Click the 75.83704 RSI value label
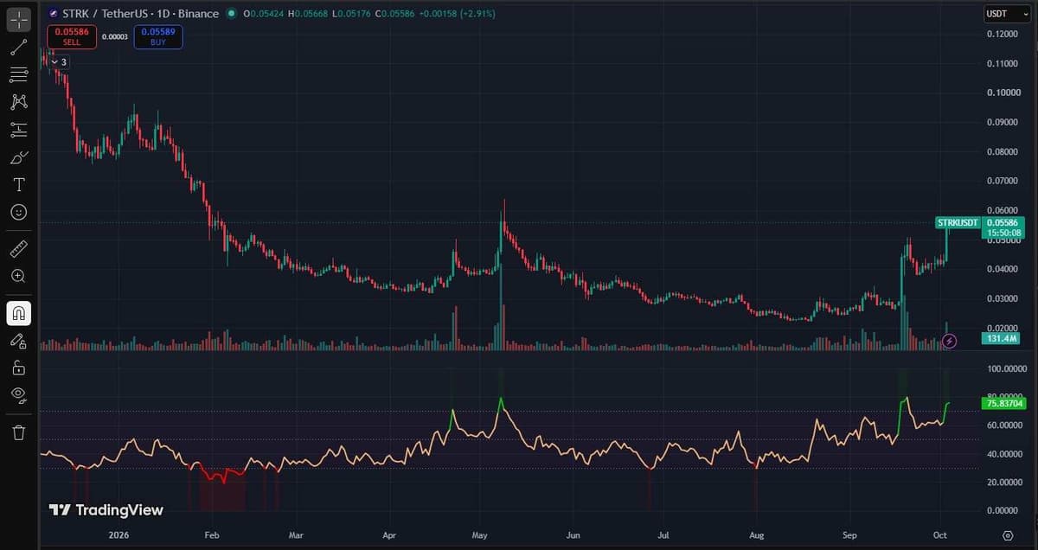The image size is (1038, 550). click(x=1003, y=402)
